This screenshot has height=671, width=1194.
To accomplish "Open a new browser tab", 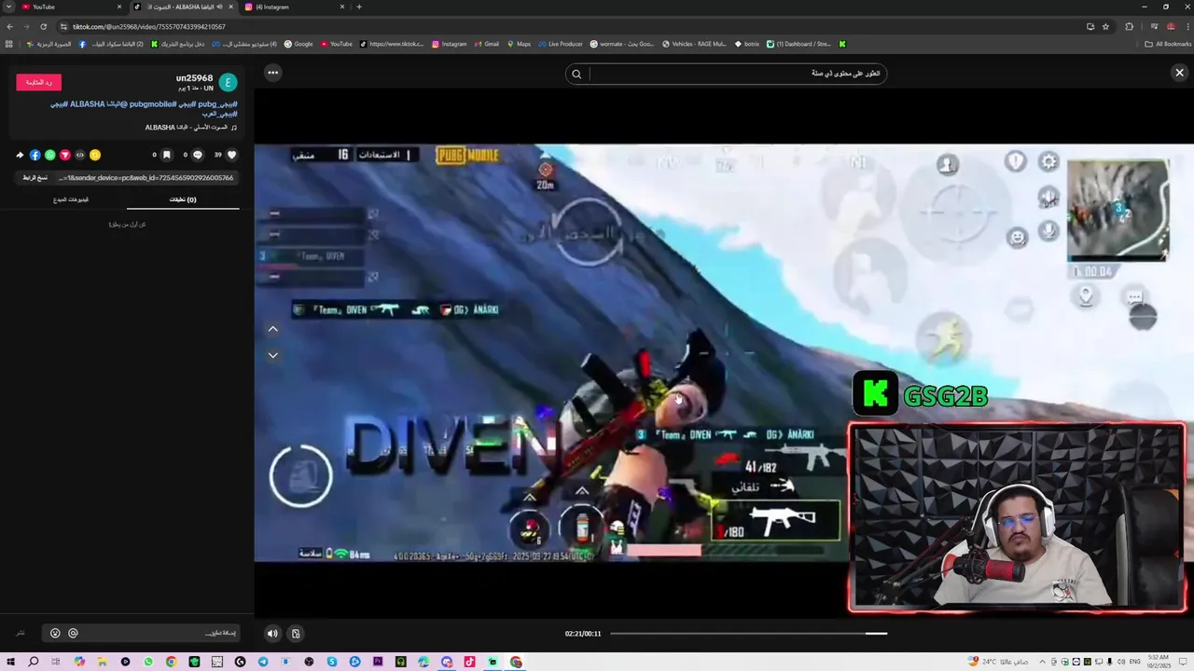I will coord(359,7).
